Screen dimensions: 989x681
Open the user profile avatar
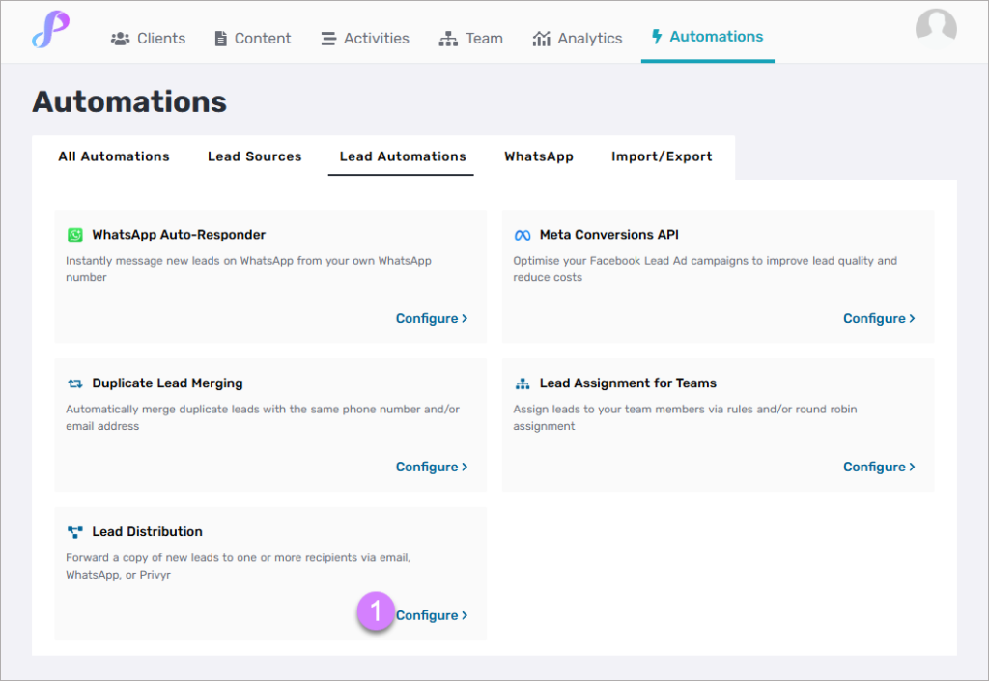coord(935,29)
